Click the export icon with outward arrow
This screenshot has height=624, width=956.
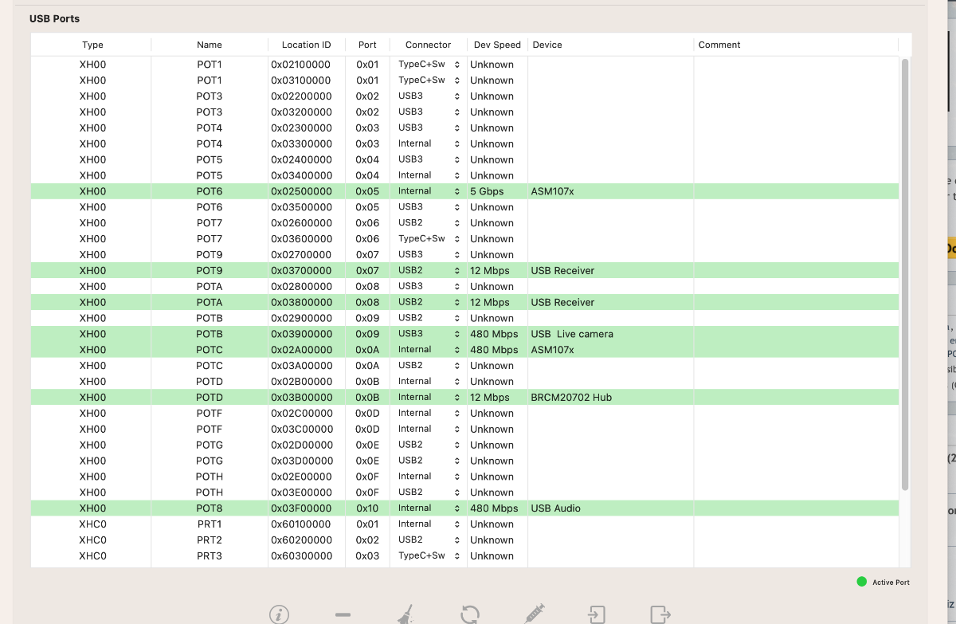pos(660,614)
